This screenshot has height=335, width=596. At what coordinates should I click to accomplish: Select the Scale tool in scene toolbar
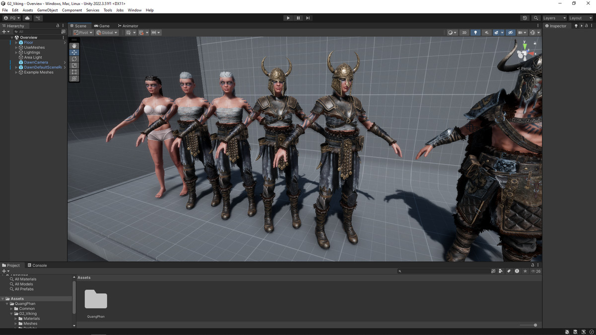[74, 66]
